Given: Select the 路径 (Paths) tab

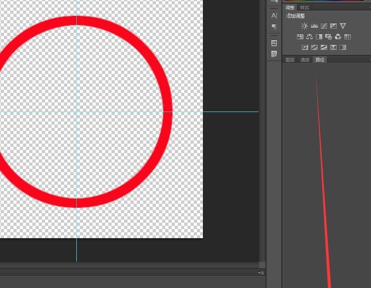Looking at the screenshot, I should point(320,60).
